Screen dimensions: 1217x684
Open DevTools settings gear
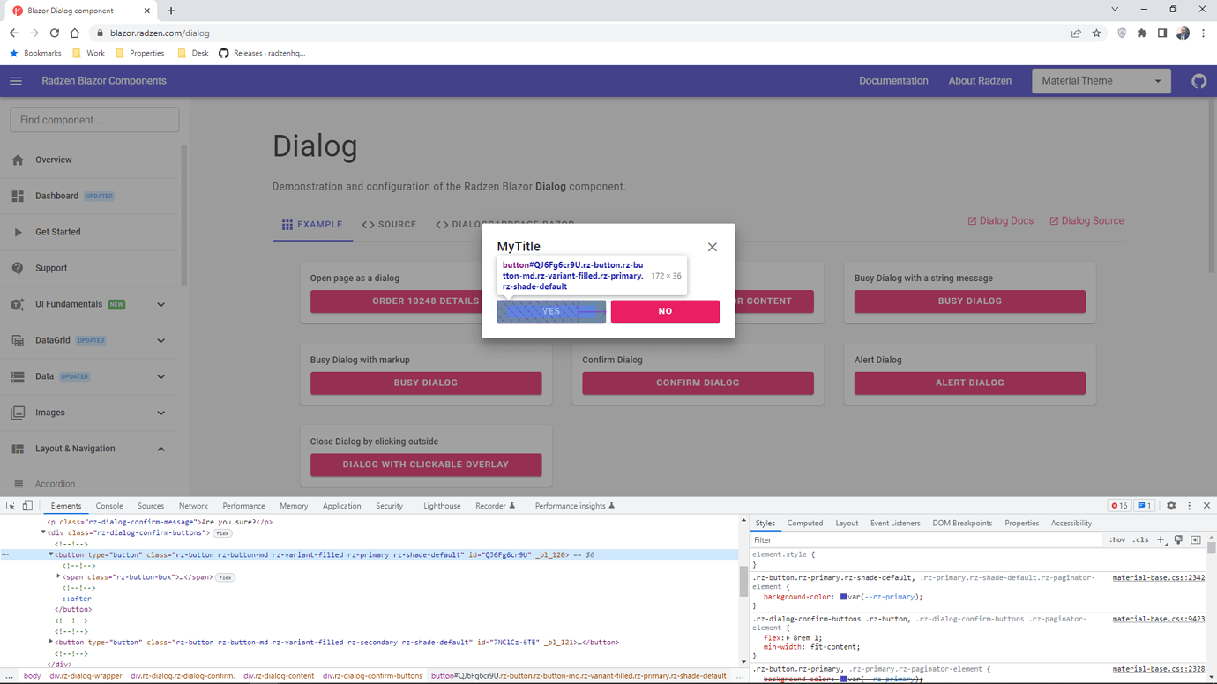(1171, 506)
